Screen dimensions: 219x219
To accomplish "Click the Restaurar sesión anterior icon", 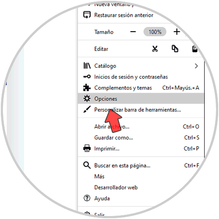I will pyautogui.click(x=87, y=15).
